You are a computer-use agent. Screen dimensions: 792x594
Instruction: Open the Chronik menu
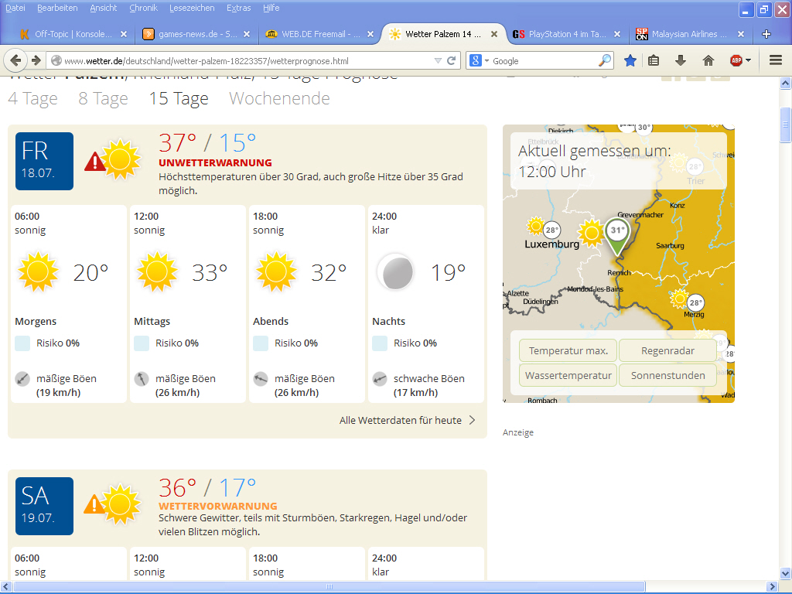point(143,8)
